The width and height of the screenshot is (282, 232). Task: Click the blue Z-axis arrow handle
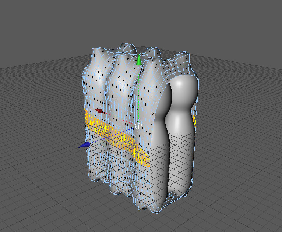[84, 145]
